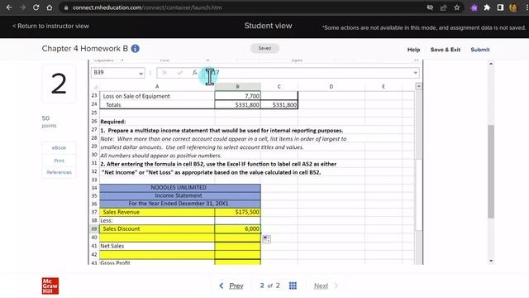Open the Help link

[x=413, y=50]
